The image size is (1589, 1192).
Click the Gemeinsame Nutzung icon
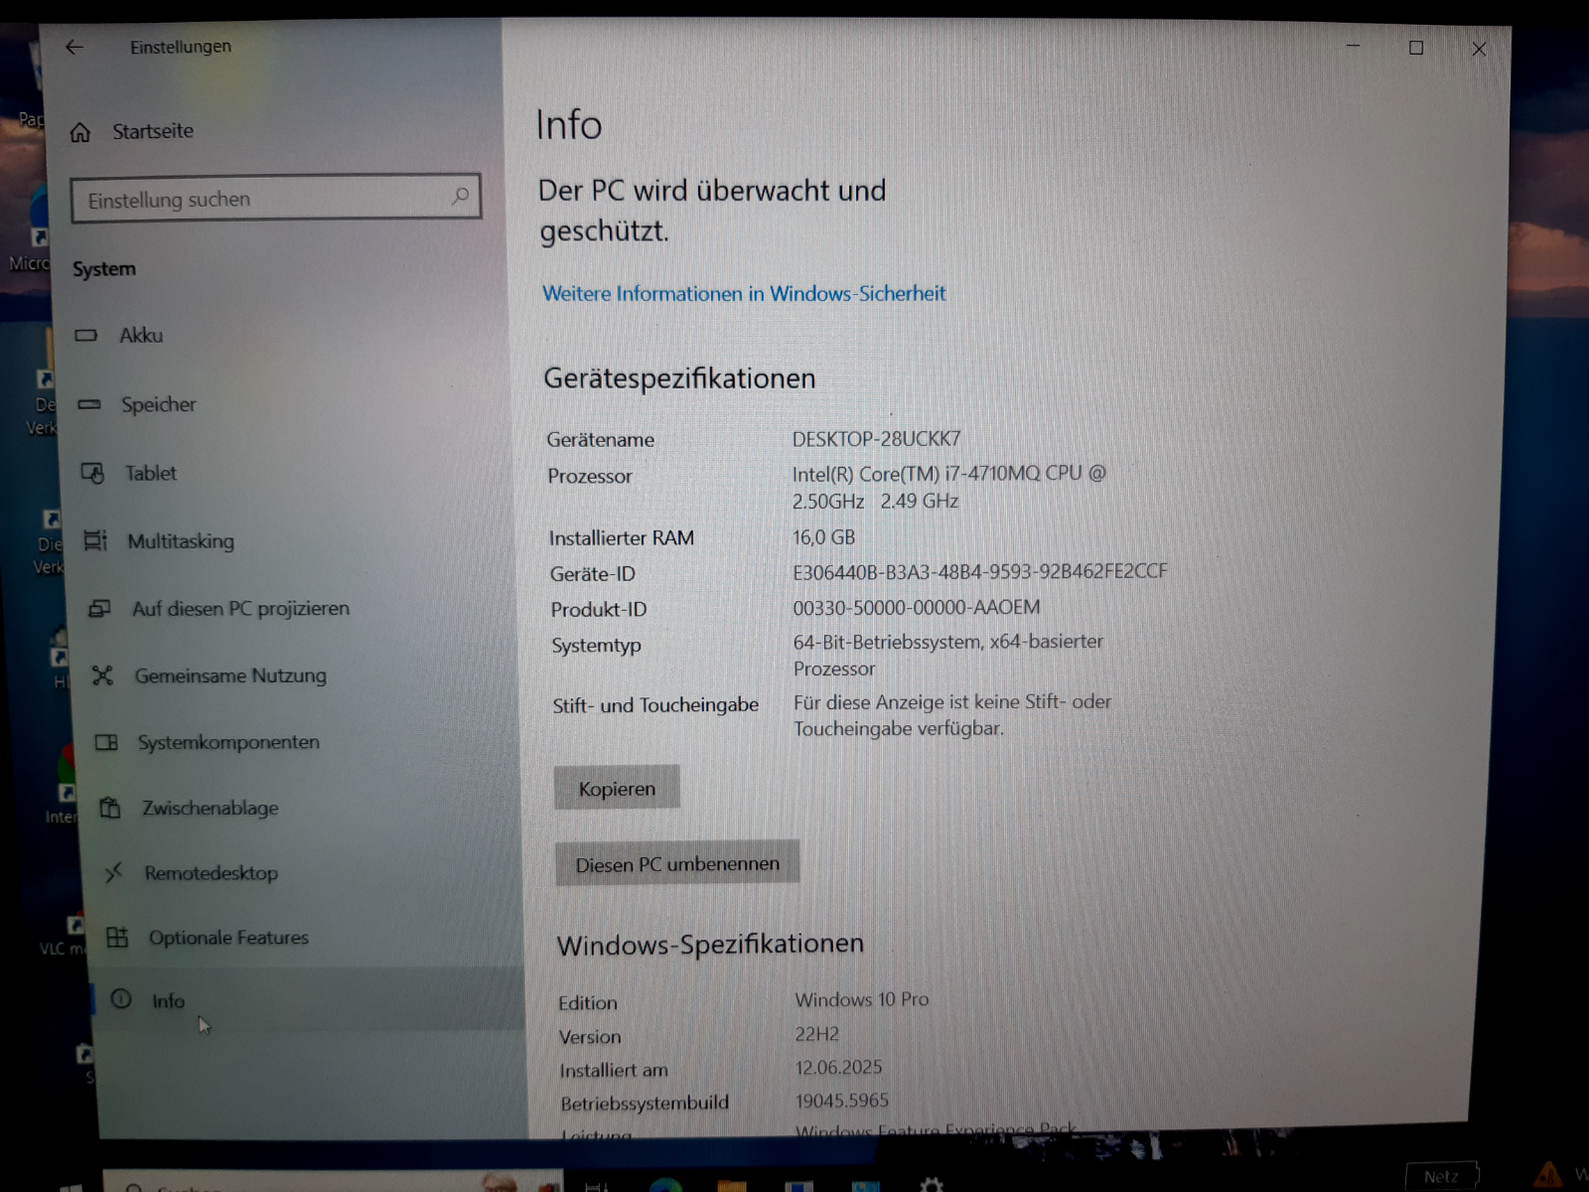(102, 675)
